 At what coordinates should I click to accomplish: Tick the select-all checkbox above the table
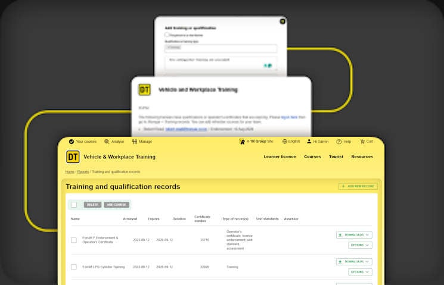point(74,205)
